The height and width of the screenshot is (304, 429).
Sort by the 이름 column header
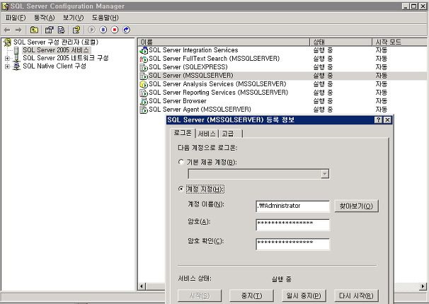pos(224,42)
